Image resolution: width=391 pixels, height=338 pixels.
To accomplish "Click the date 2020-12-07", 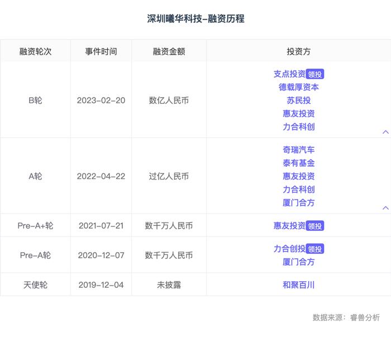I will 101,255.
